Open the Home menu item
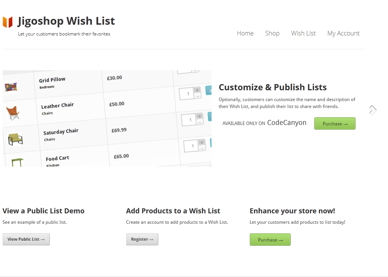The height and width of the screenshot is (277, 388). [x=245, y=34]
